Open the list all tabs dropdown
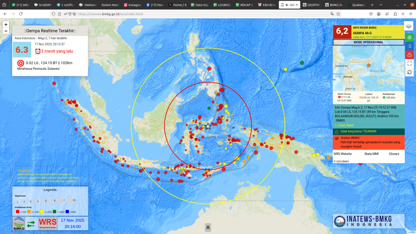The height and width of the screenshot is (234, 416). [381, 5]
